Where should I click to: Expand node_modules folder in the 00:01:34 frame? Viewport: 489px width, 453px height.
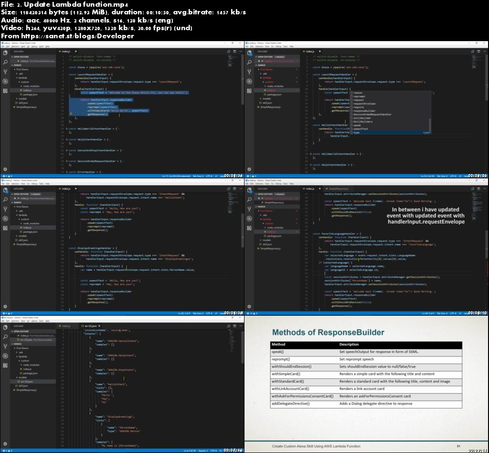pos(30,86)
